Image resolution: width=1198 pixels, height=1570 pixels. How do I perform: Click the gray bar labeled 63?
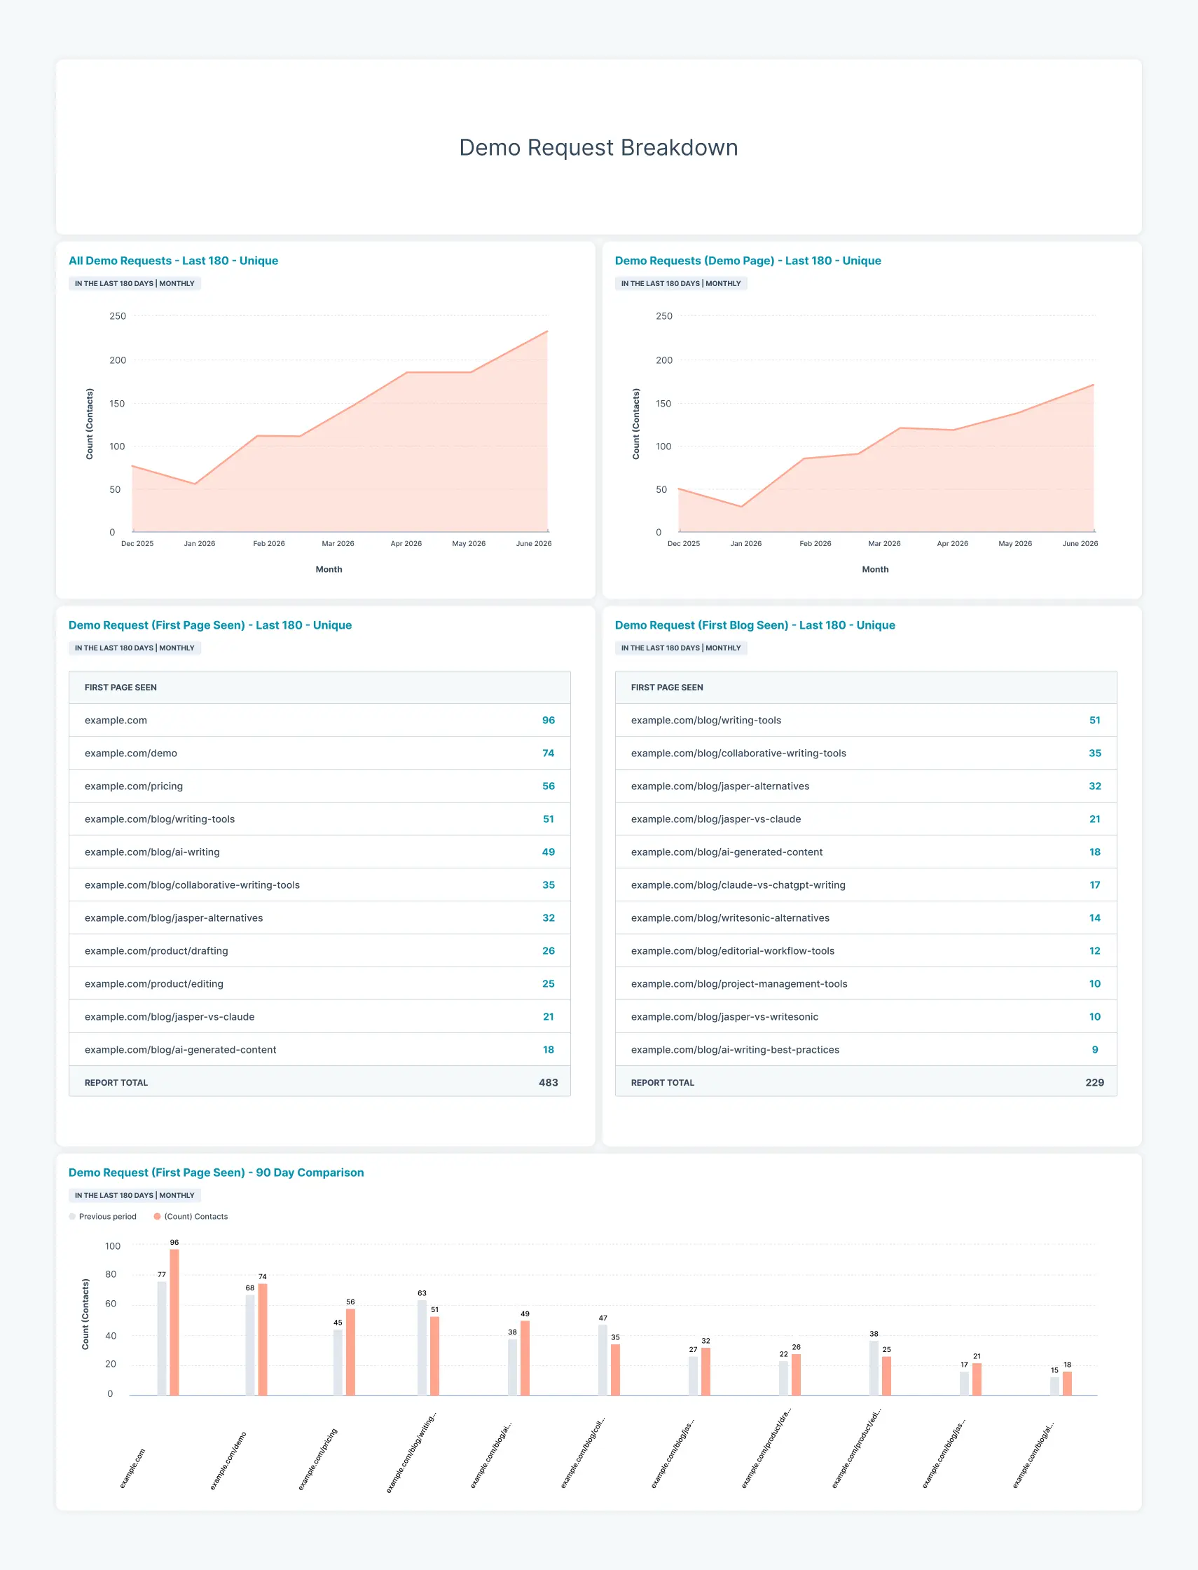click(x=422, y=1347)
